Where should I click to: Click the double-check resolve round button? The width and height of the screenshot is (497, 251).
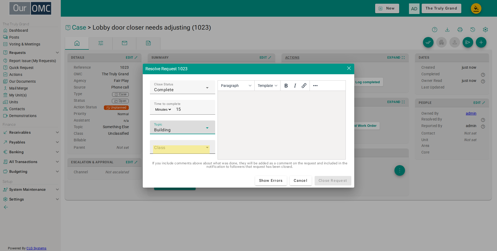coord(428,42)
